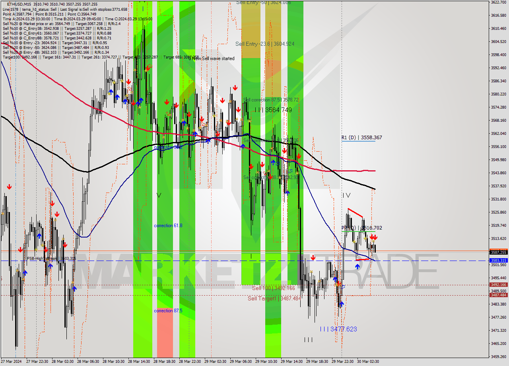Click the 29 Mar 02:30 time label
Image resolution: width=509 pixels, height=366 pixels.
pos(215,362)
